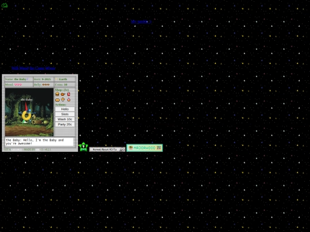Buy the red soda can from the shop
The width and height of the screenshot is (310, 232).
click(69, 94)
